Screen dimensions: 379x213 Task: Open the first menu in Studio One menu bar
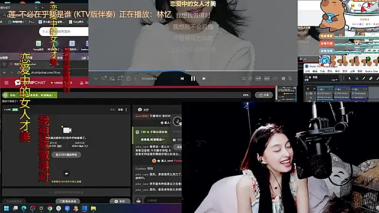point(307,71)
